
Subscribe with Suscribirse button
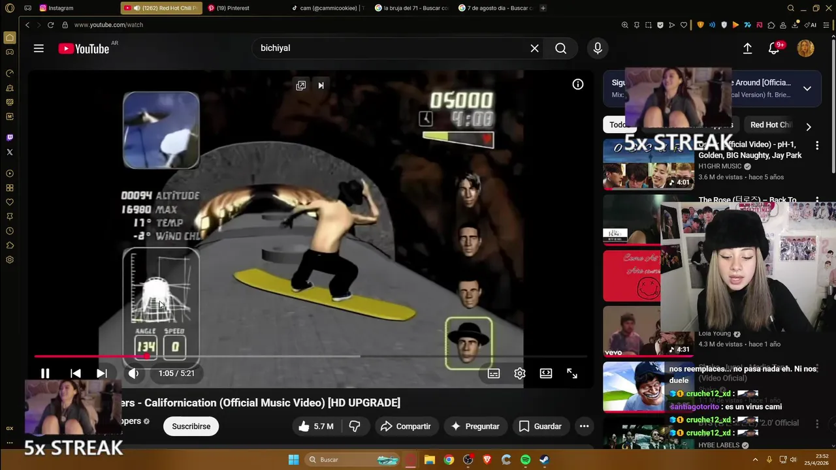(191, 426)
